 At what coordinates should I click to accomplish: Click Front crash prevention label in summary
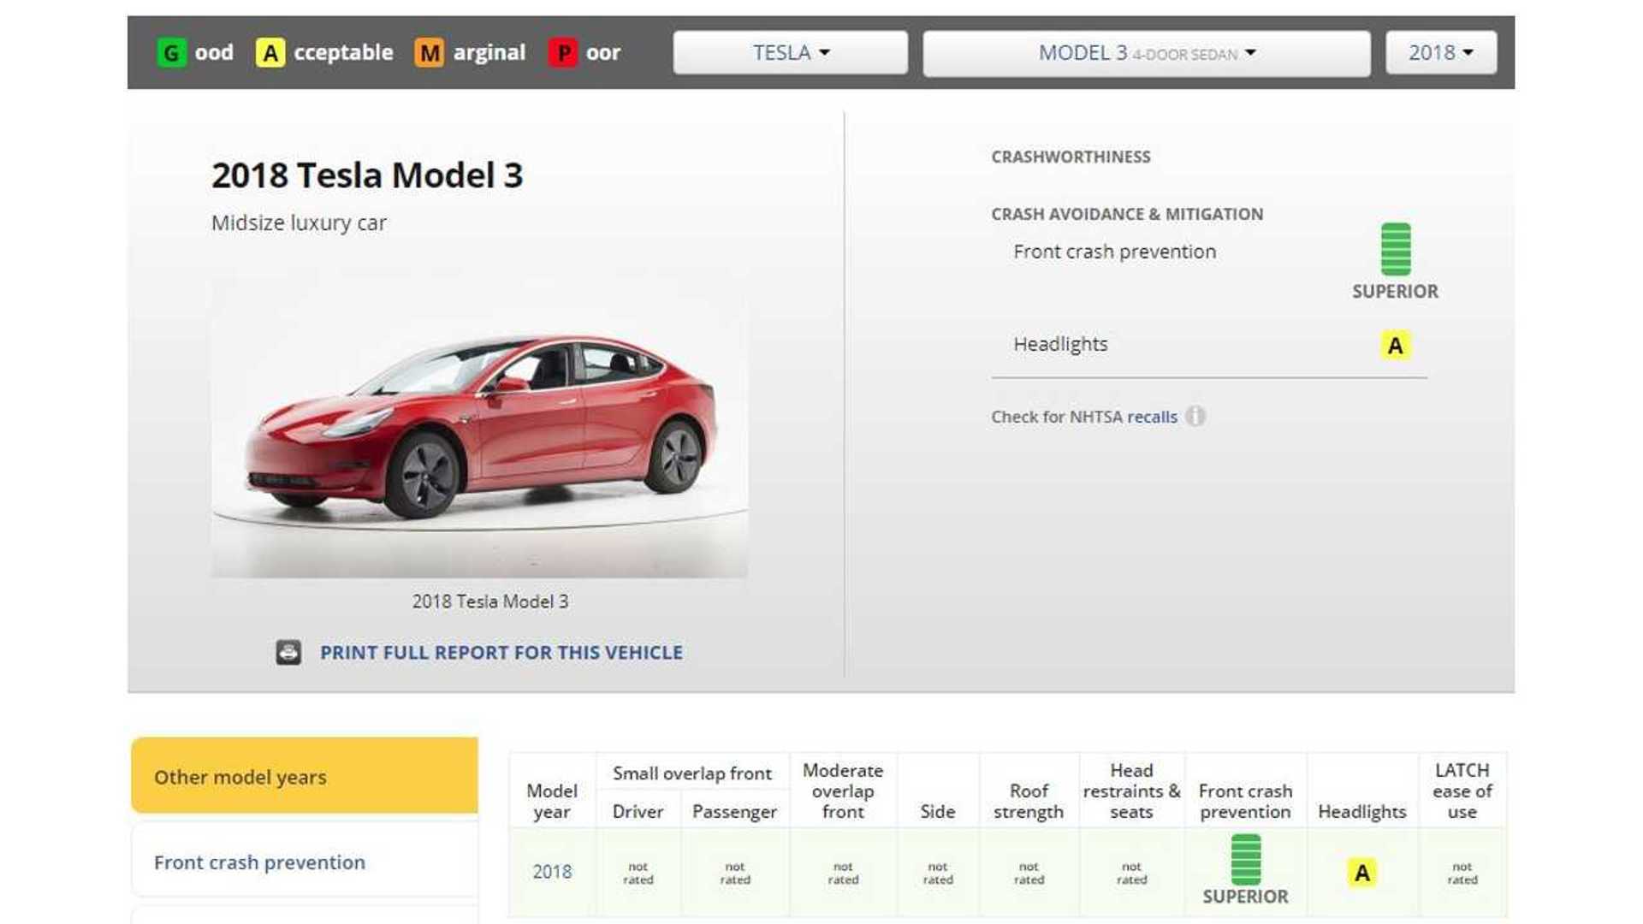(x=1114, y=252)
